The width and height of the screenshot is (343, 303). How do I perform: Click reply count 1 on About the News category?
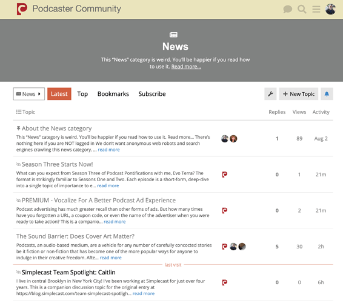tap(277, 139)
